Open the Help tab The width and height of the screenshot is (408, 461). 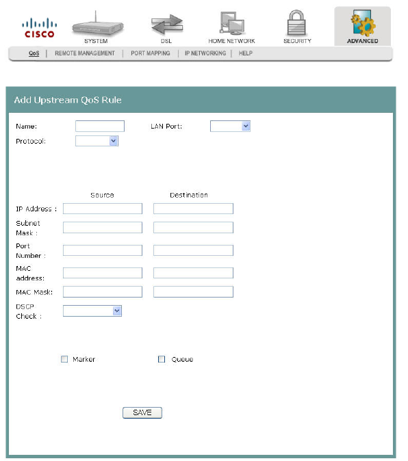[x=246, y=53]
